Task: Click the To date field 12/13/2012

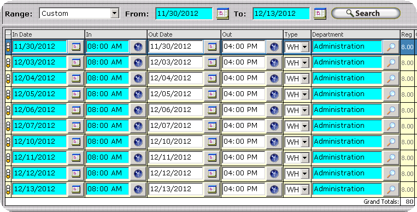Action: point(281,14)
